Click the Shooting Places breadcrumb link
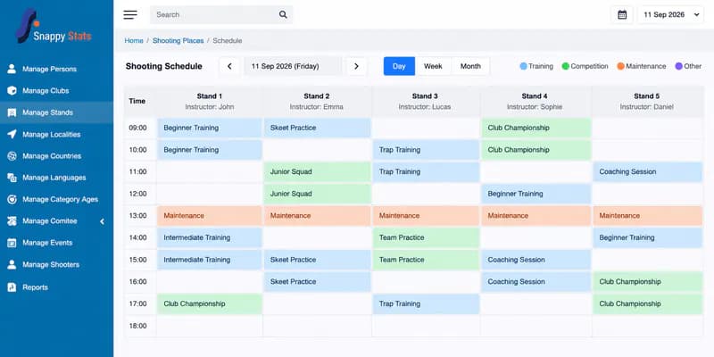Screen dimensions: 714x357 [178, 40]
